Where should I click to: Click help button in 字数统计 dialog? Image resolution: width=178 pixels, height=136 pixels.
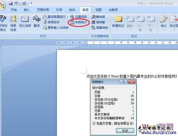(123, 82)
